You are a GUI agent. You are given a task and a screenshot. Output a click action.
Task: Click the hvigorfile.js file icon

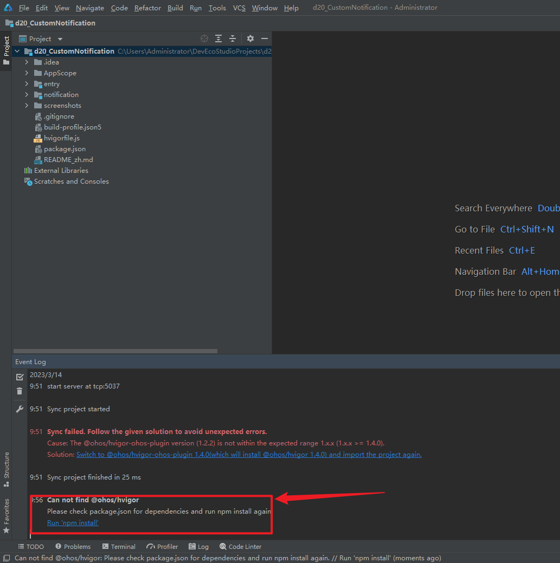pos(38,138)
